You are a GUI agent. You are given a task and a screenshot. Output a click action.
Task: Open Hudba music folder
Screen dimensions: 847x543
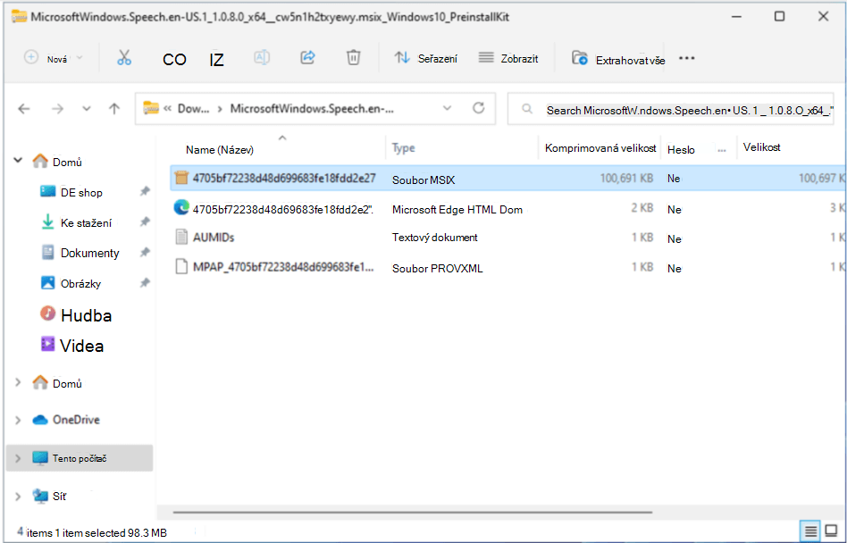coord(86,315)
